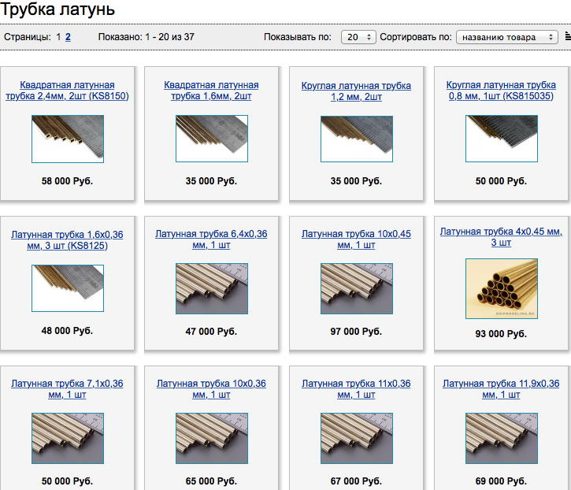Click thumbnail of square brass tube 2,4мм
This screenshot has height=490, width=571.
pyautogui.click(x=67, y=139)
